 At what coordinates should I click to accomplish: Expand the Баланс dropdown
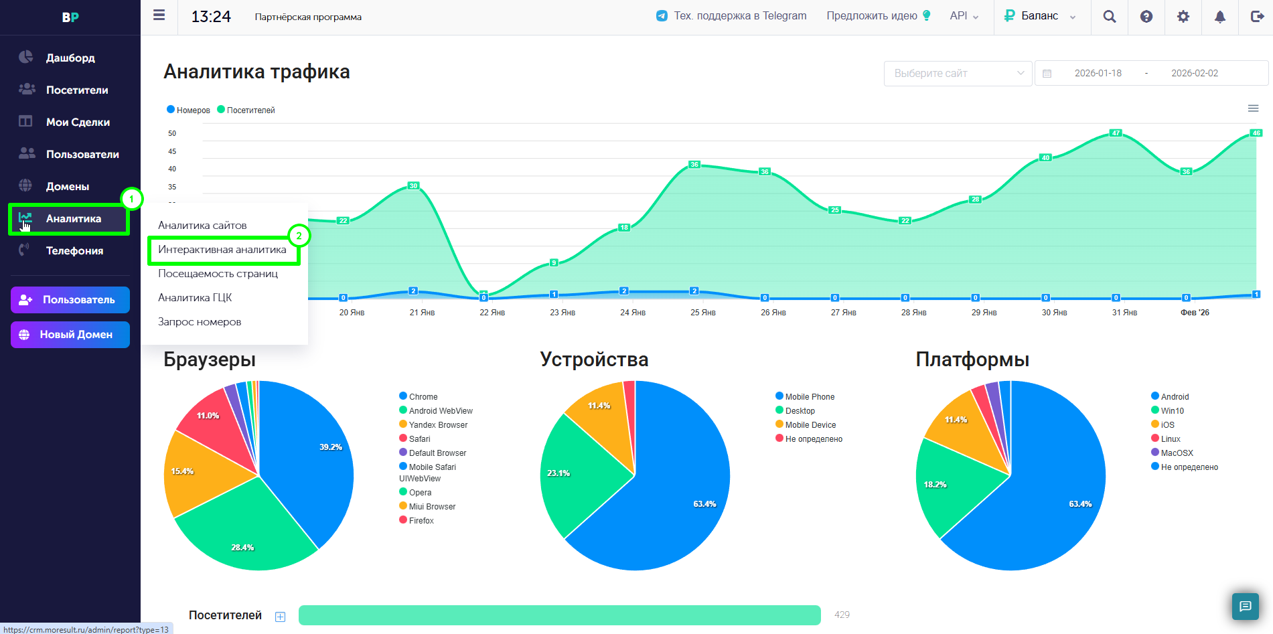tap(1041, 16)
